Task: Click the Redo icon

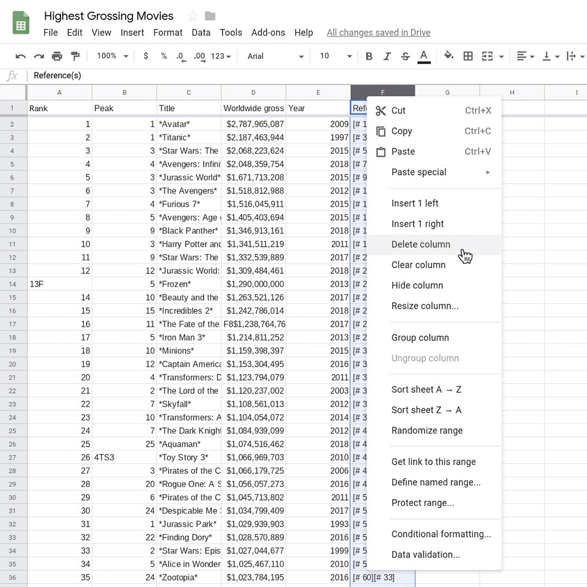Action: click(39, 56)
